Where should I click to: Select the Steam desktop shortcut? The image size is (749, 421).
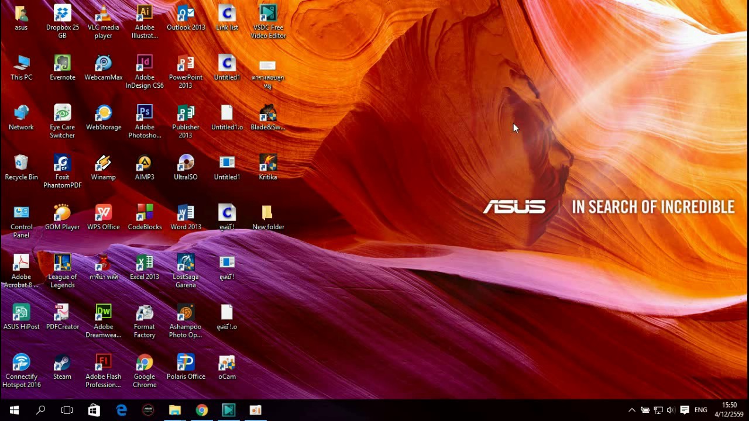pyautogui.click(x=63, y=367)
